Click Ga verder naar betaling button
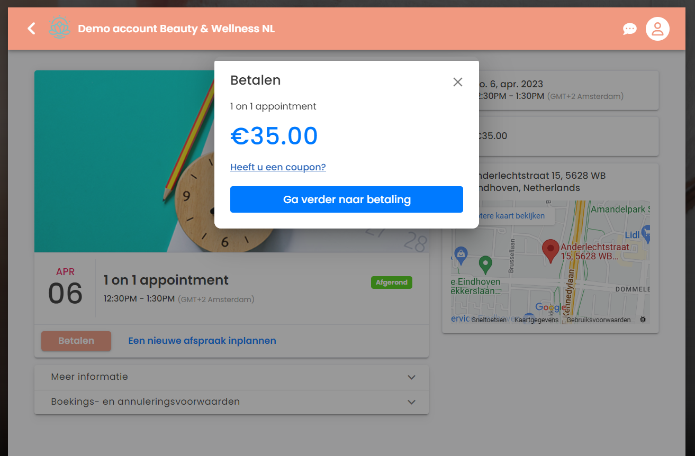This screenshot has height=456, width=695. (347, 199)
